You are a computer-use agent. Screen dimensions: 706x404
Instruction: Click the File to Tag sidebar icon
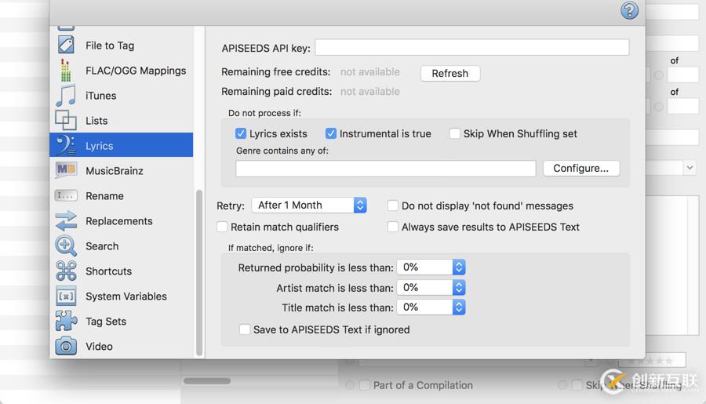[66, 45]
